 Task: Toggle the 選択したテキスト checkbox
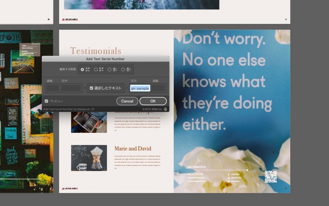pos(92,88)
